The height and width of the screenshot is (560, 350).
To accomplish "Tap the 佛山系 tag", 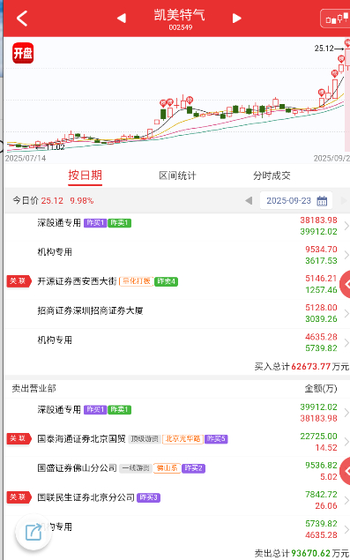I will click(x=167, y=468).
